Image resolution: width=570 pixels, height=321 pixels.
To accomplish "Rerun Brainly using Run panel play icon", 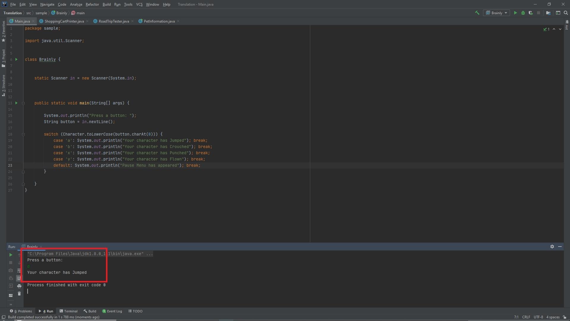I will click(11, 255).
